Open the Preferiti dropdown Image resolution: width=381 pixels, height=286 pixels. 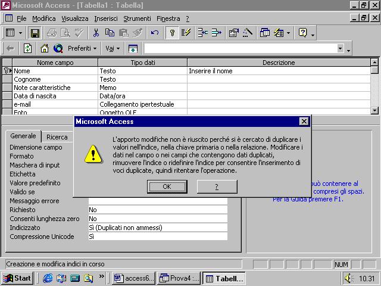pos(82,48)
